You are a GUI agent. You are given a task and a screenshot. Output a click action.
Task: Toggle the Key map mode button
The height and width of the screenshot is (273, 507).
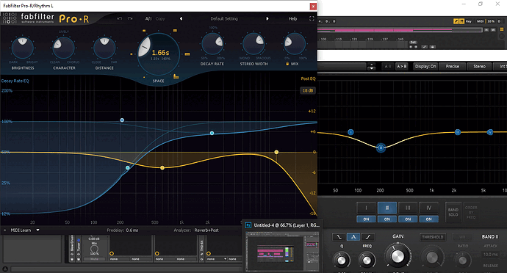point(469,21)
